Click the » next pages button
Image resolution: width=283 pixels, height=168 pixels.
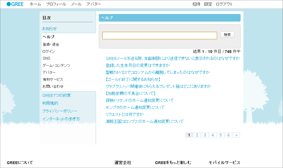point(236,135)
